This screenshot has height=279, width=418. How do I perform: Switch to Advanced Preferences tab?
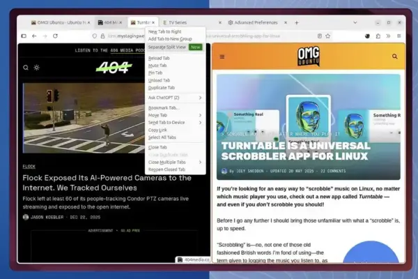coord(256,23)
